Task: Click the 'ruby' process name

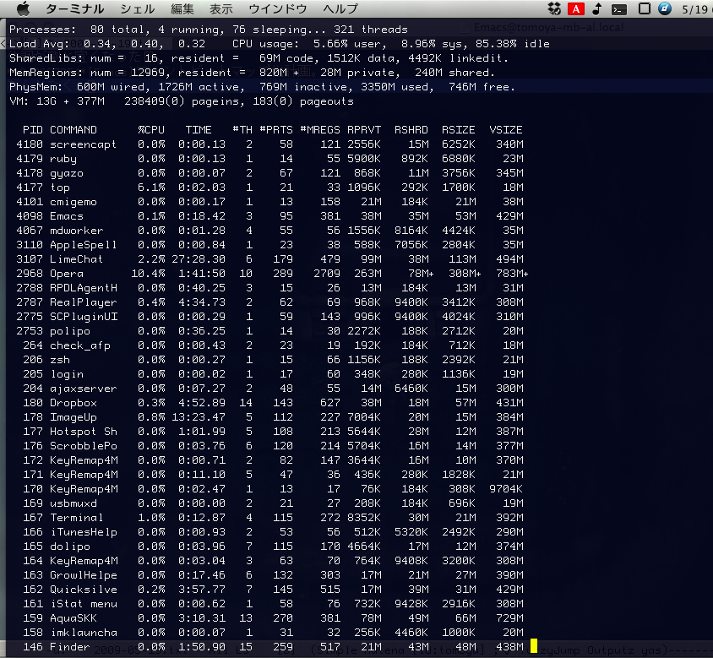Action: point(63,159)
